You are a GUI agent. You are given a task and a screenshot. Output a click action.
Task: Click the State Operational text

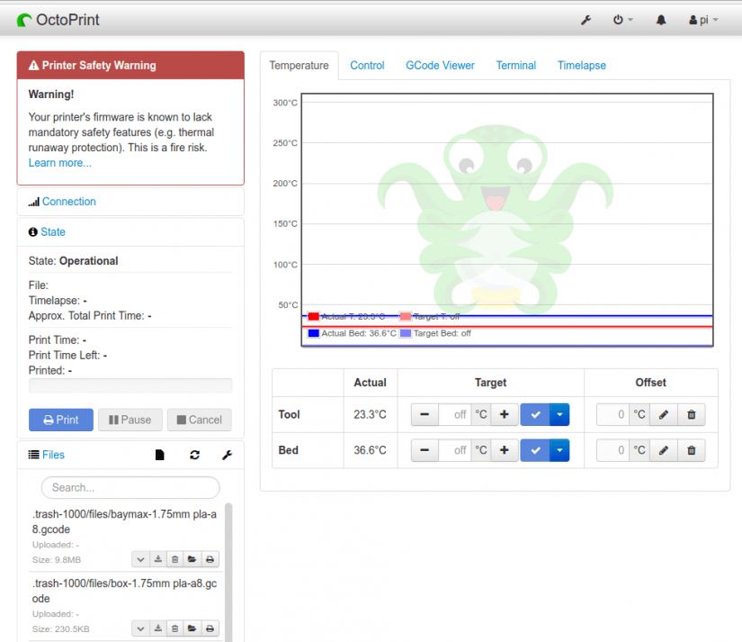point(74,261)
